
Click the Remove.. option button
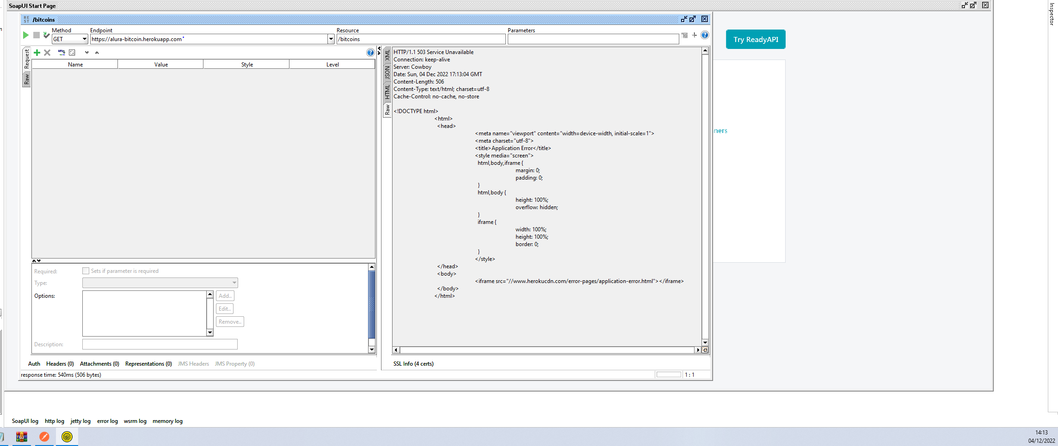point(230,322)
